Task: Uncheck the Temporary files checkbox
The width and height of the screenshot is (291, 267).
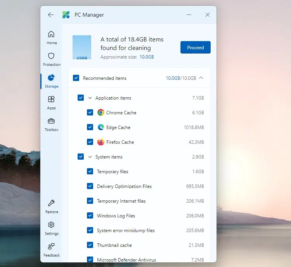Action: [x=90, y=172]
